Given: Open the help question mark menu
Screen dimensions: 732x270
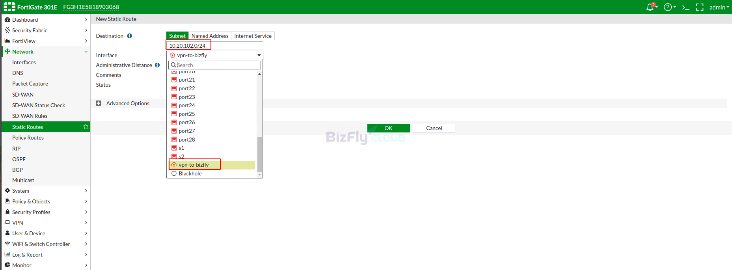Looking at the screenshot, I should pyautogui.click(x=669, y=7).
